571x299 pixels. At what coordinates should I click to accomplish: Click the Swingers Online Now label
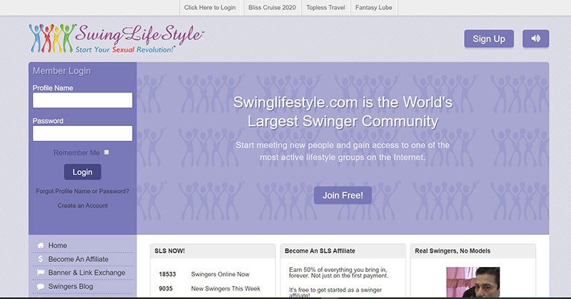(x=221, y=274)
